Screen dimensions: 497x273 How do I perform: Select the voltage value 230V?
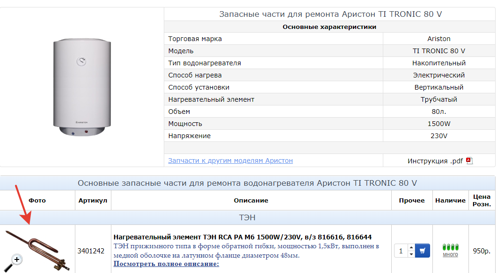click(439, 136)
